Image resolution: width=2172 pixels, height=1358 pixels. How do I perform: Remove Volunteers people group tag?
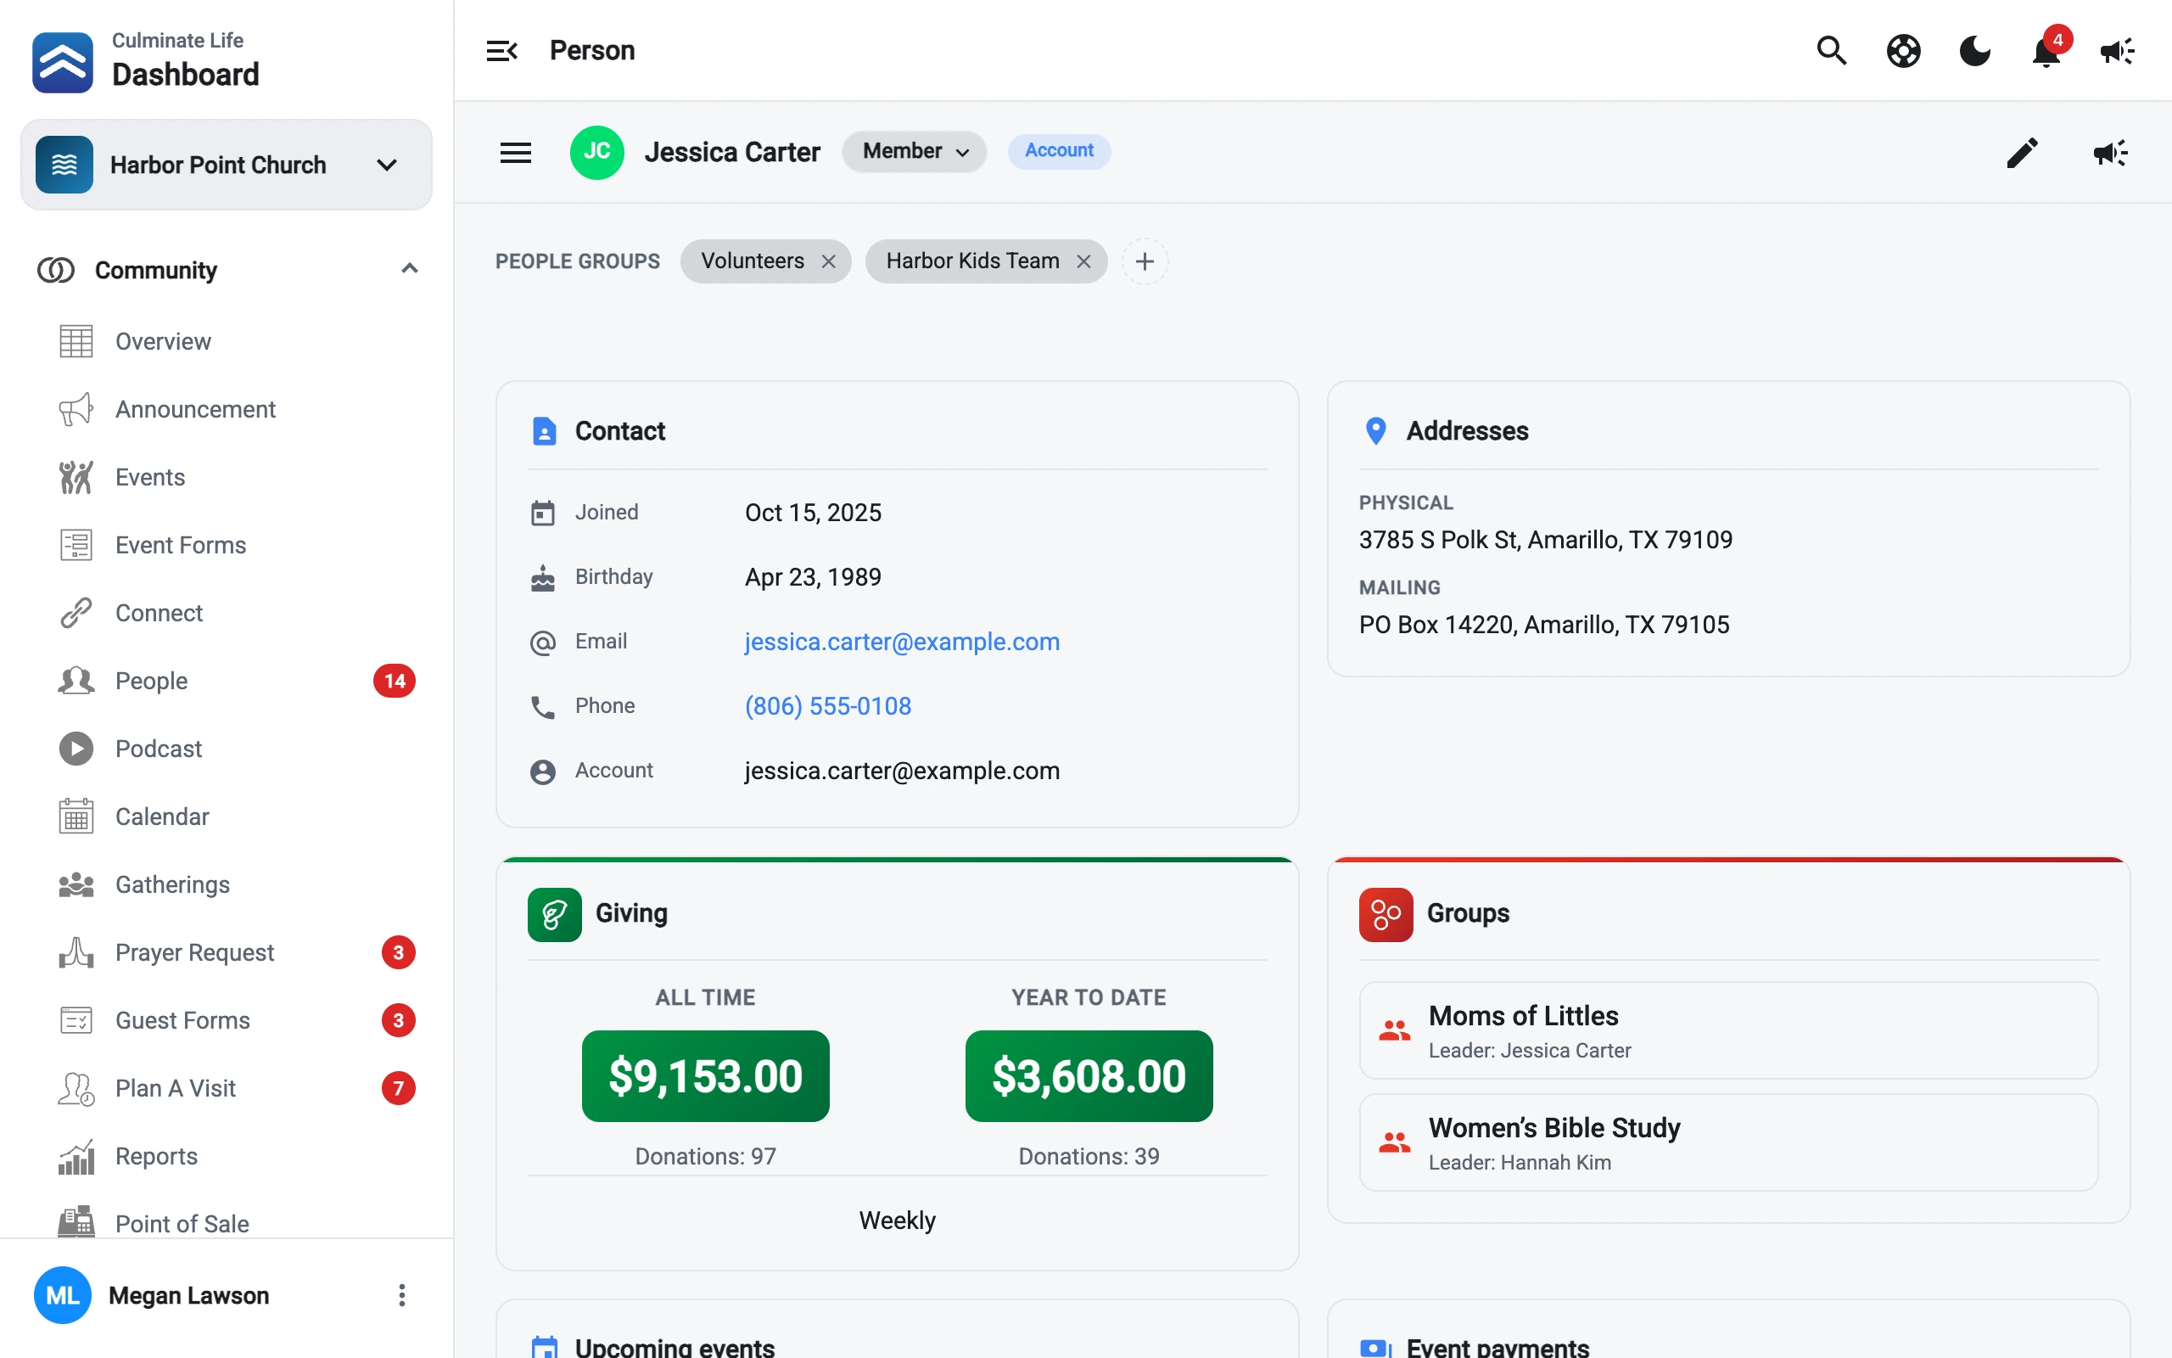pos(828,261)
